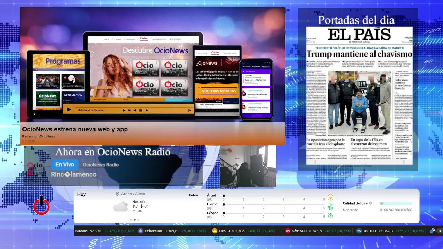
Task: Click the red OcioNews power logo
Action: click(42, 206)
